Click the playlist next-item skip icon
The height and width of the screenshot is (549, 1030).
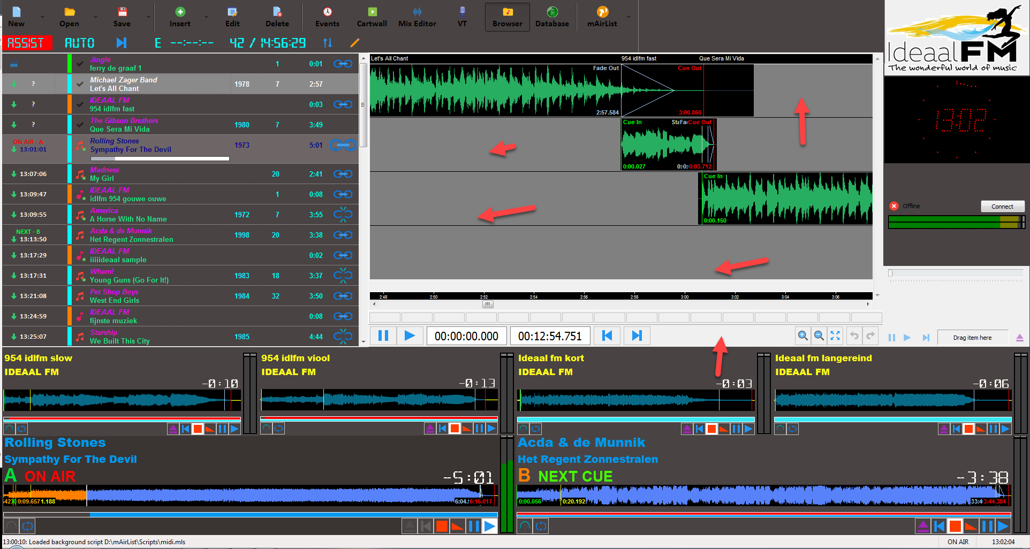[x=122, y=43]
